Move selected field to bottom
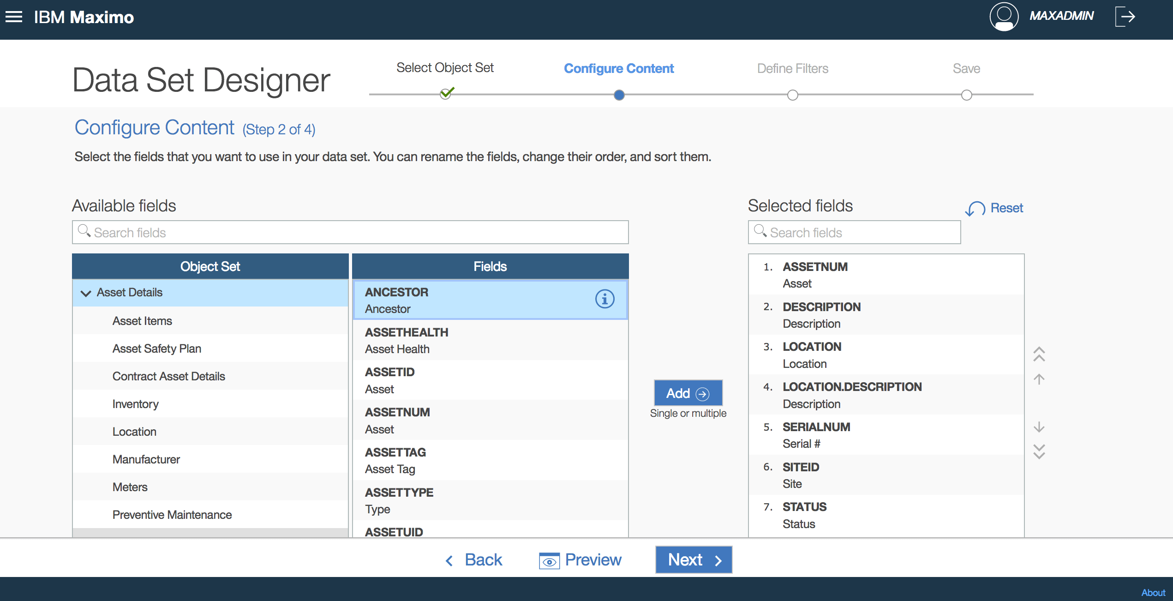The image size is (1173, 601). click(1039, 452)
